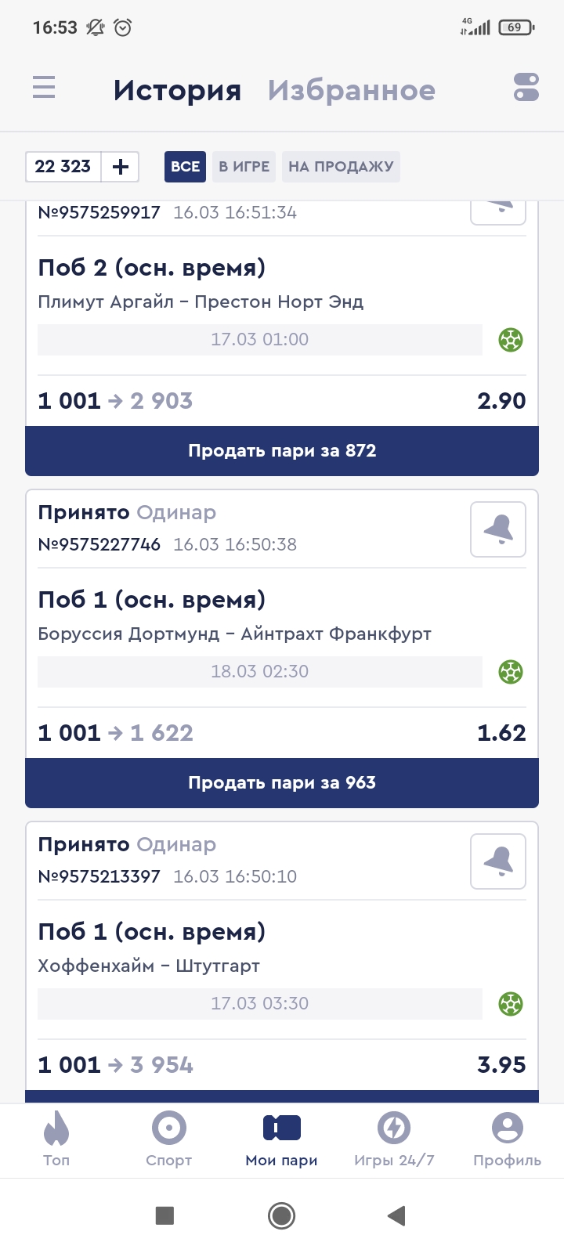This screenshot has height=1253, width=564.
Task: Tap football icon on Плимут Аргайл bet
Action: pyautogui.click(x=511, y=340)
